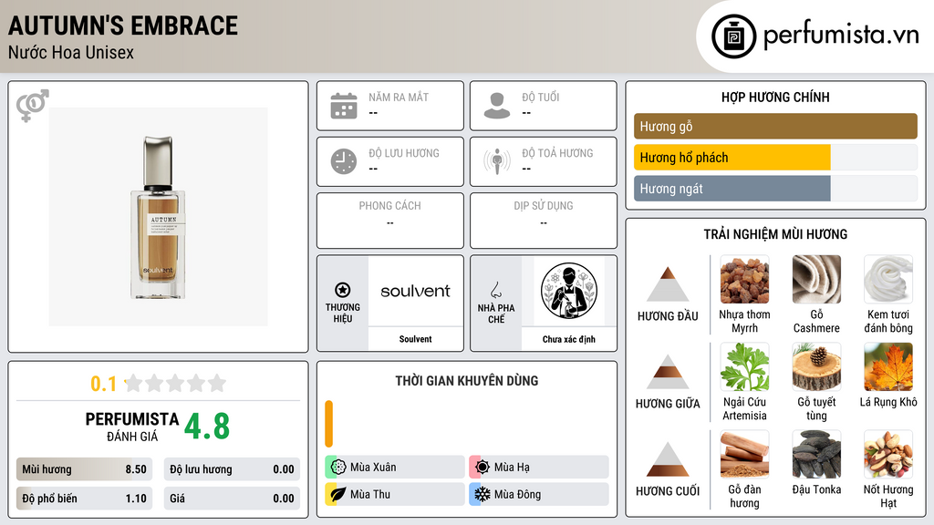Click the Độ phổ biến 1.10 score row

coord(84,499)
